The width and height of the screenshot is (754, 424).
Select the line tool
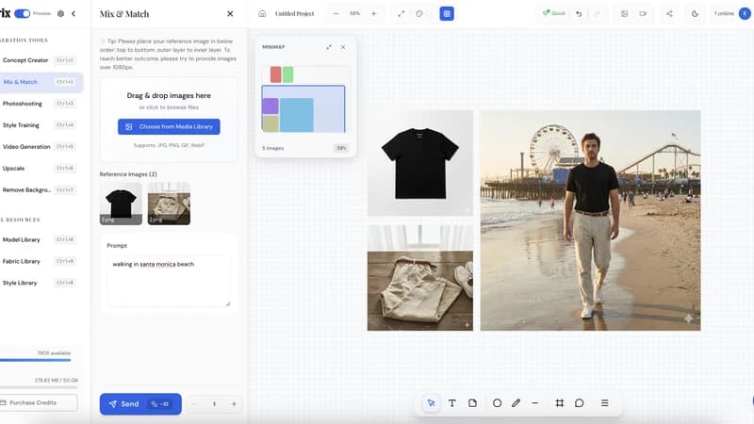[x=535, y=403]
